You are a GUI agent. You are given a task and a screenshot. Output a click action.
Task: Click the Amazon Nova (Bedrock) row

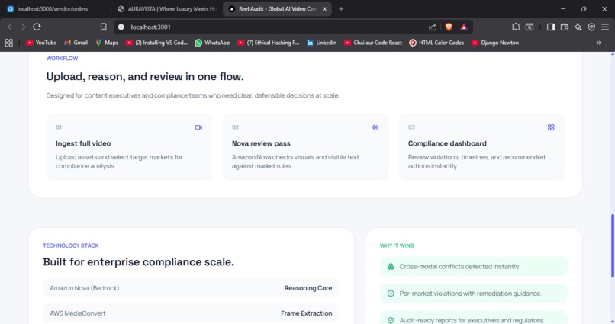pos(191,288)
